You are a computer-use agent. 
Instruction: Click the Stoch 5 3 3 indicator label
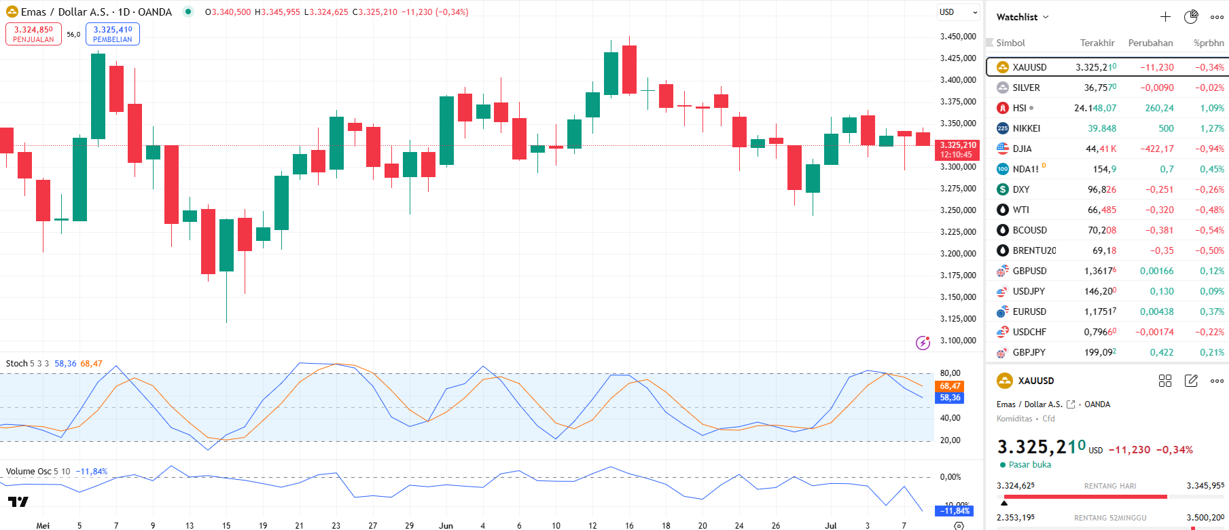tap(27, 364)
